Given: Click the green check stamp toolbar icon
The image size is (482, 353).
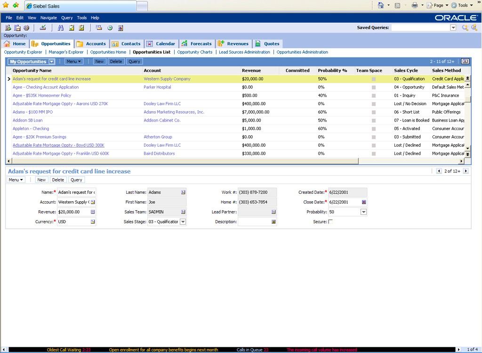Looking at the screenshot, I should pos(43,28).
